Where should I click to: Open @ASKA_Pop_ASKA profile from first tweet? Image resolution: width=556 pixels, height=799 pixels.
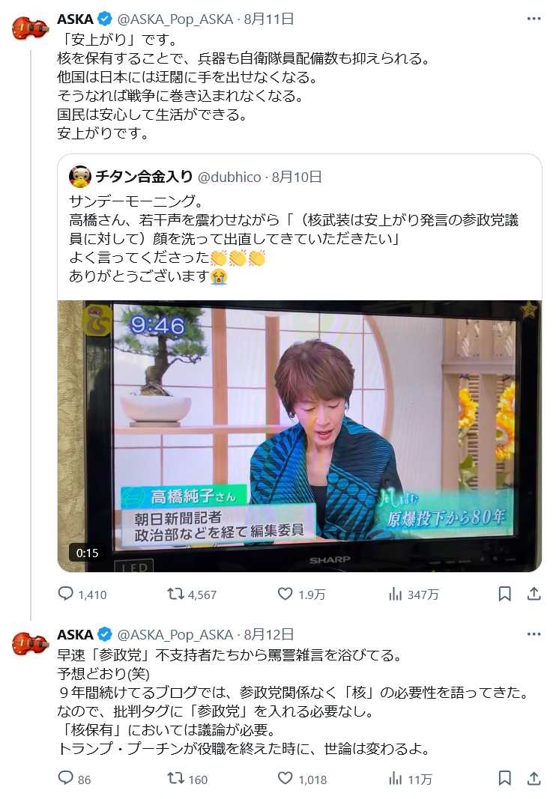175,19
